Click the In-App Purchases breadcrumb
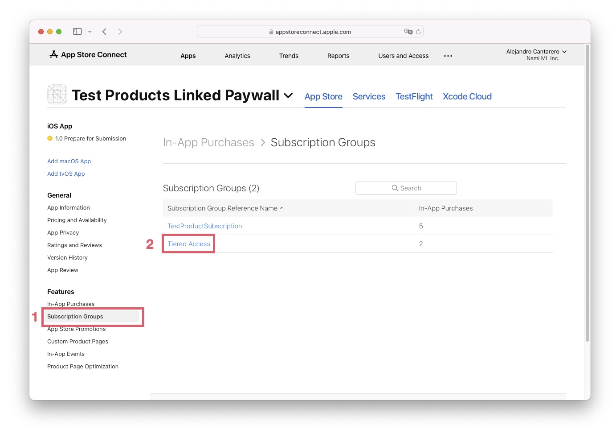The height and width of the screenshot is (446, 616). point(208,142)
